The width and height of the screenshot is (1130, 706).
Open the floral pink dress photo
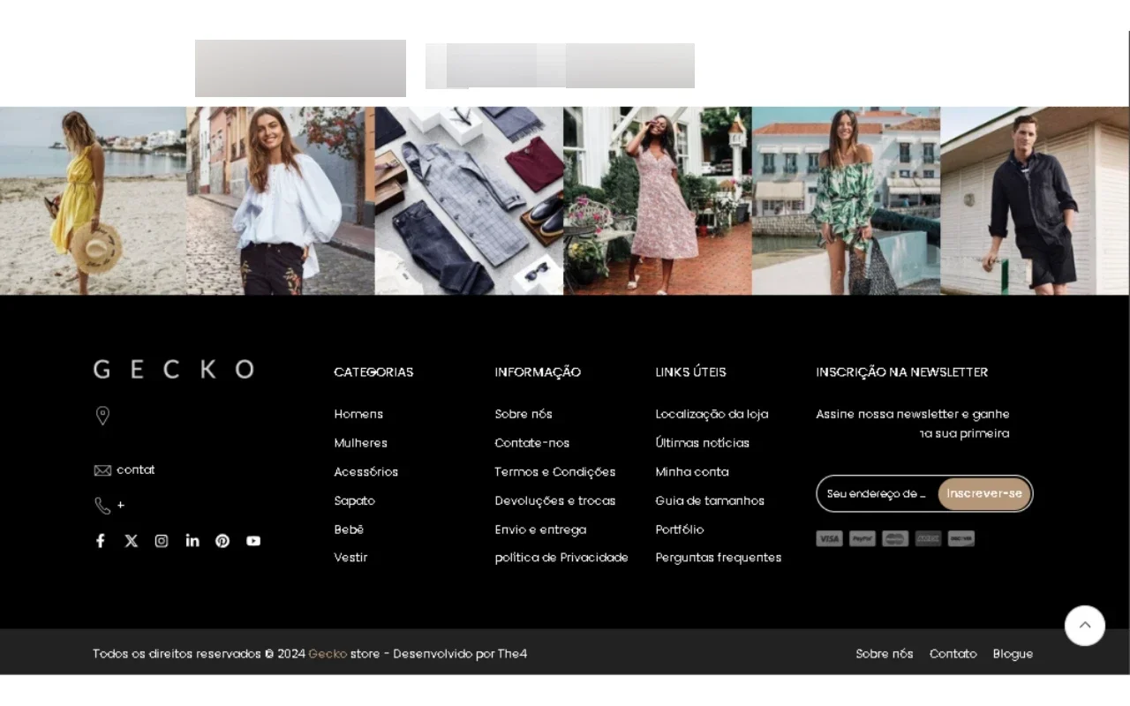tap(658, 201)
